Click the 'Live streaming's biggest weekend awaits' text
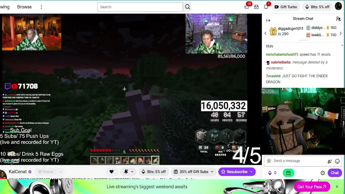This screenshot has width=345, height=194. coord(147,187)
